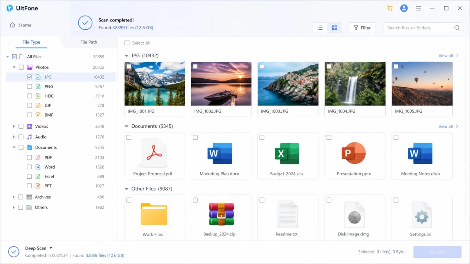Click the Presentation.pptx PowerPoint icon

(x=354, y=153)
